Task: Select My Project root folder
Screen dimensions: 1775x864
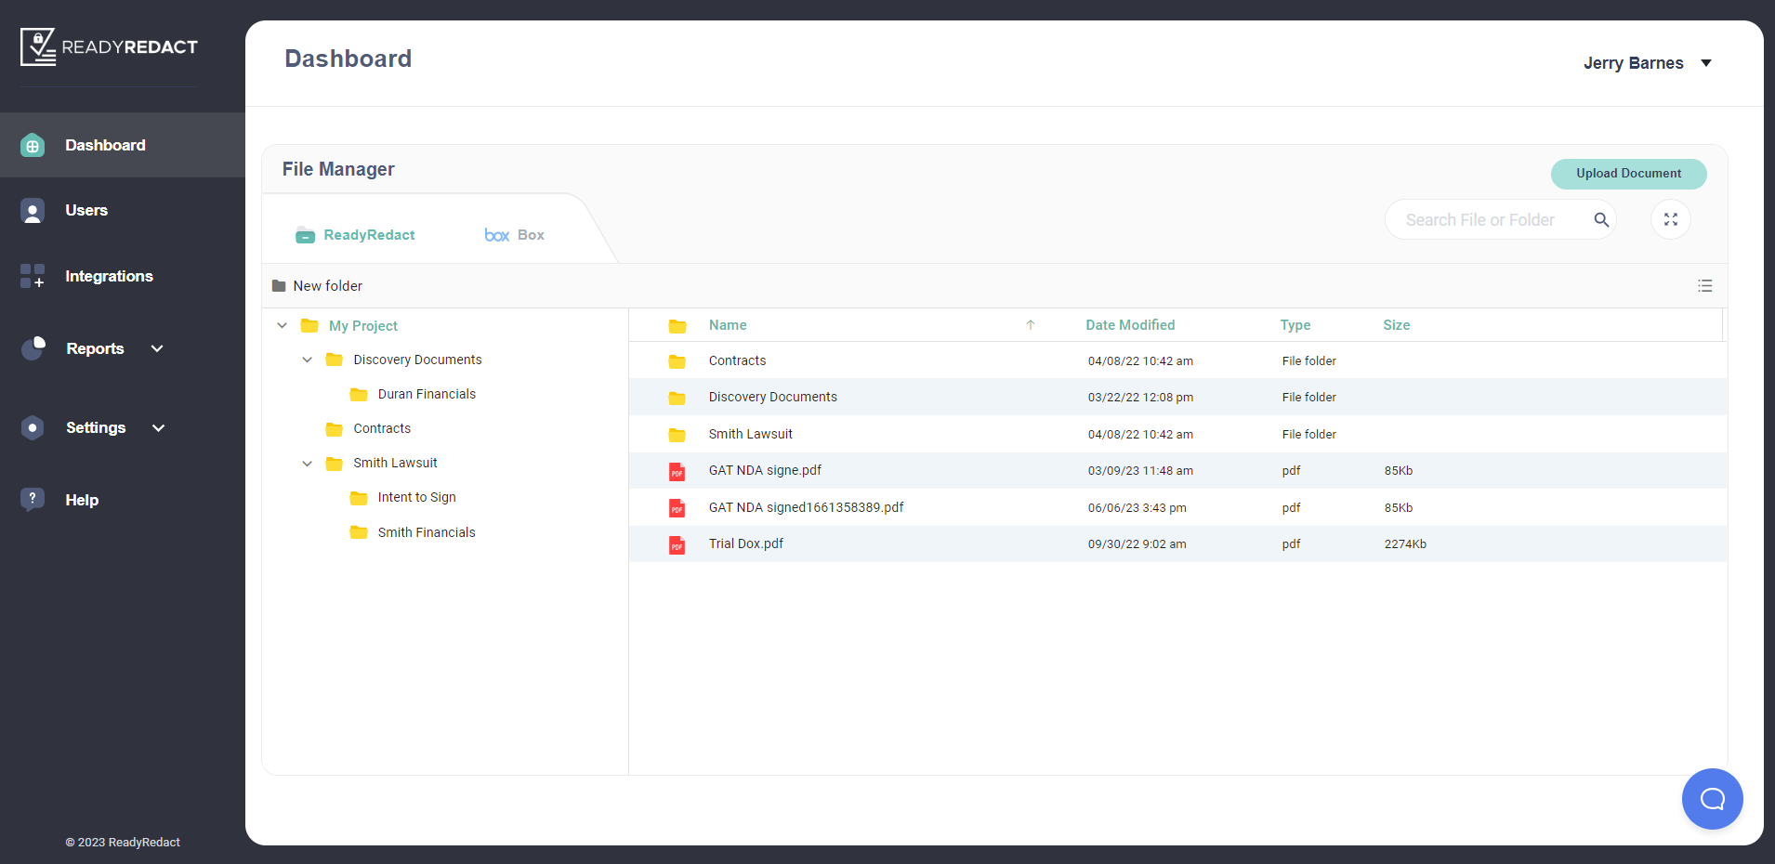Action: (x=363, y=326)
